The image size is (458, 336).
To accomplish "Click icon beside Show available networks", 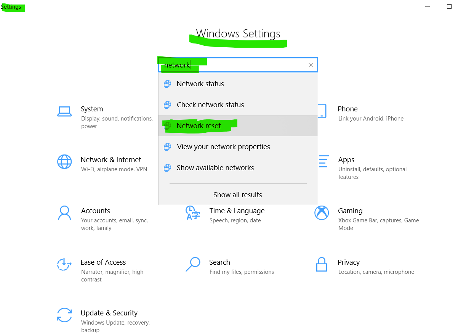I will click(x=167, y=168).
